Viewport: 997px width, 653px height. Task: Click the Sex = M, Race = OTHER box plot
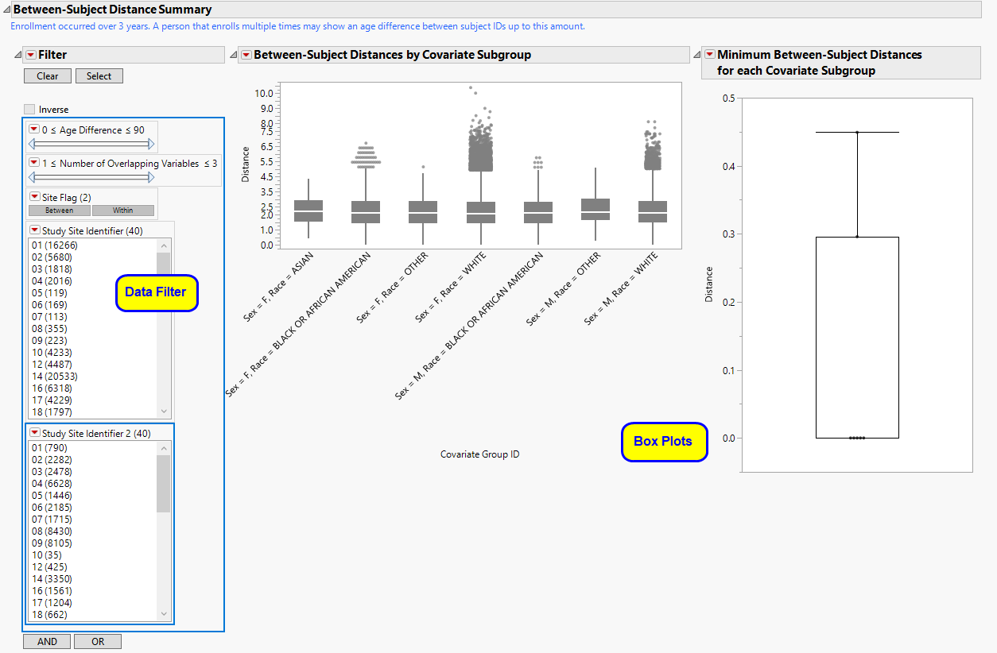tap(596, 209)
